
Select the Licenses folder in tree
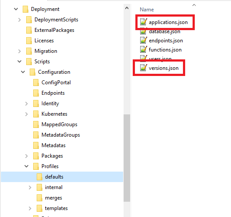tap(44, 41)
